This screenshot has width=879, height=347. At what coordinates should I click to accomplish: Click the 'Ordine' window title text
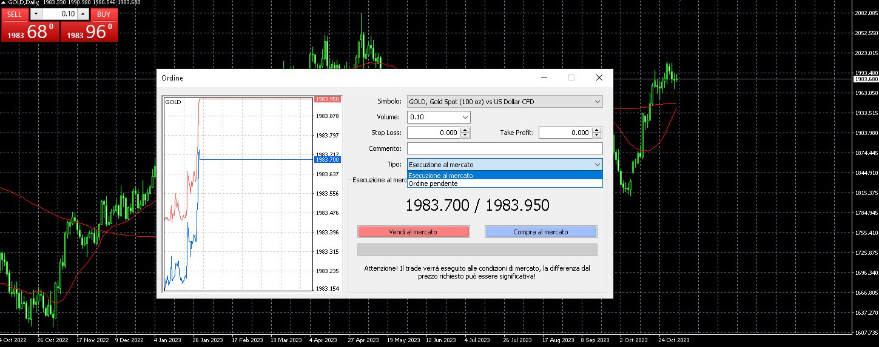(x=172, y=78)
